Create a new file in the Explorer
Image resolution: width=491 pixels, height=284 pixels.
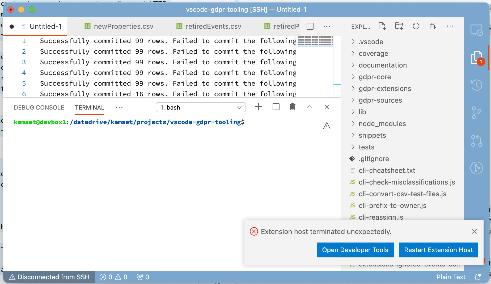(382, 26)
